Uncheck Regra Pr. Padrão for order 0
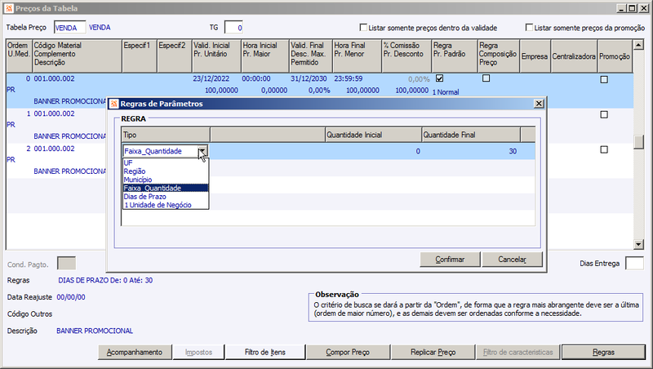 [x=439, y=78]
